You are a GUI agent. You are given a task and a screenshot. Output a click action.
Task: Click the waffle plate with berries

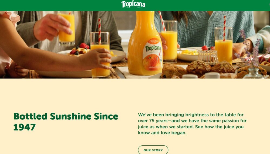click(x=91, y=54)
